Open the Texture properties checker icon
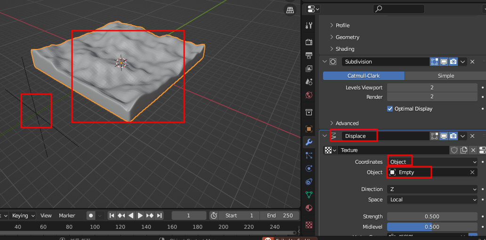This screenshot has height=240, width=486. (309, 224)
